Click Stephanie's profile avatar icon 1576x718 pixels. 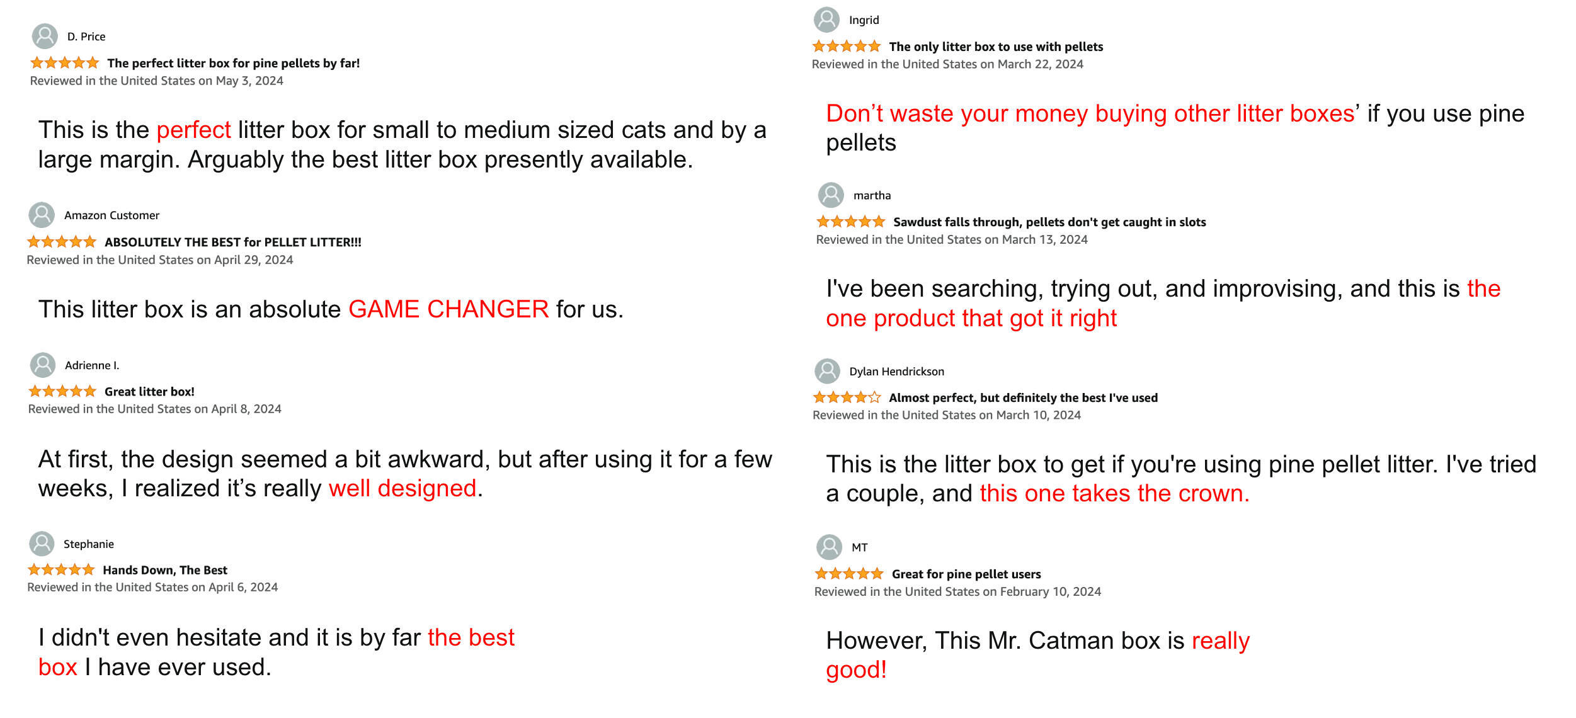(x=42, y=544)
